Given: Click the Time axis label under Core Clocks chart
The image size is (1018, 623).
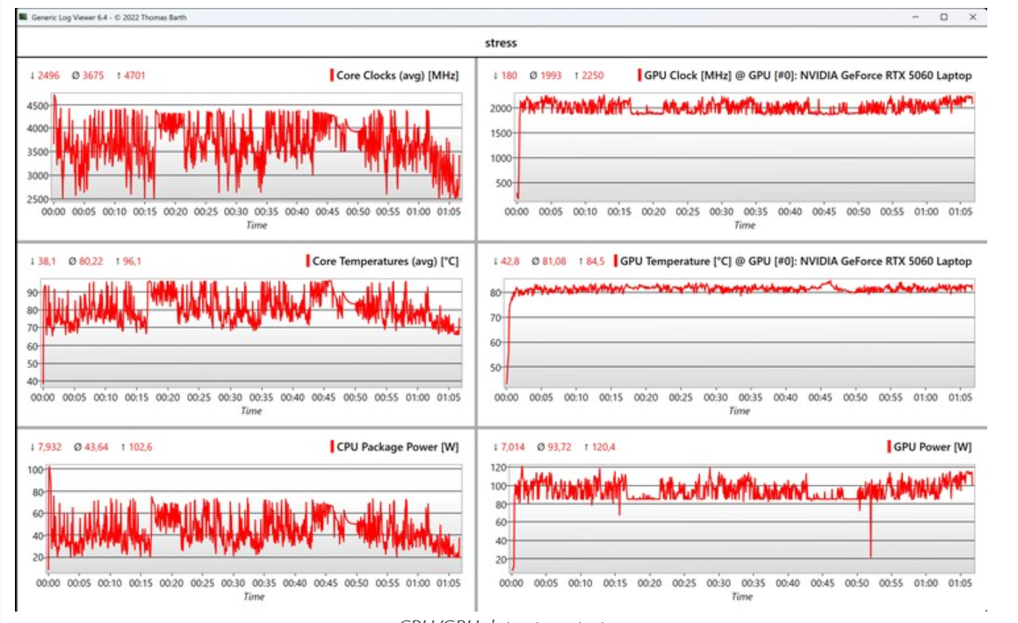Looking at the screenshot, I should click(256, 226).
